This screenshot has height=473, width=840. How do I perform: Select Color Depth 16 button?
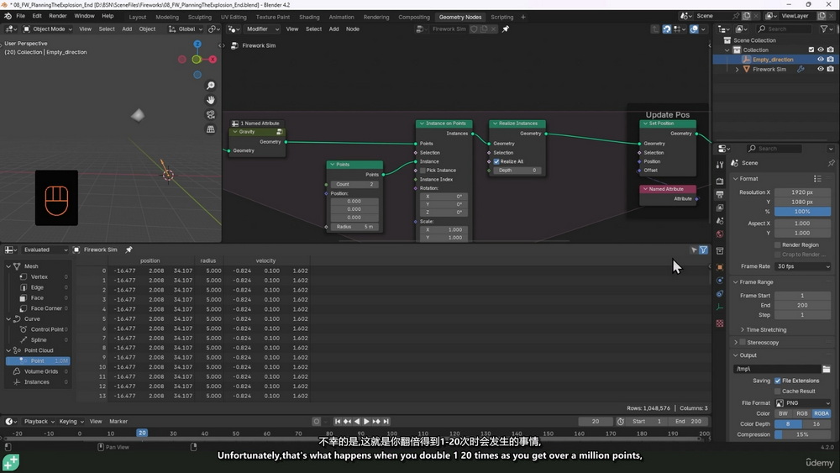point(816,423)
